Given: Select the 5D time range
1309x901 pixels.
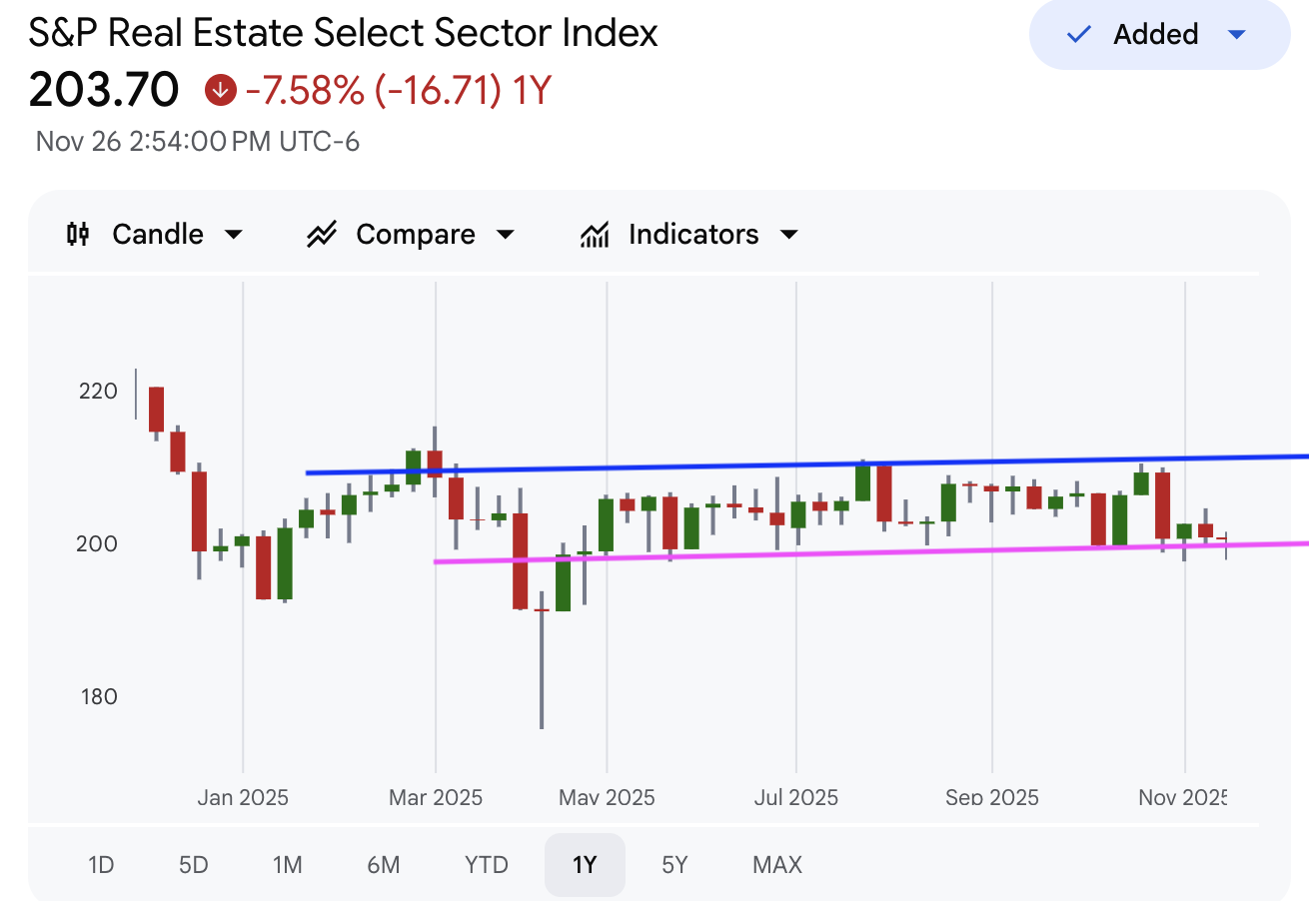Looking at the screenshot, I should (x=193, y=864).
